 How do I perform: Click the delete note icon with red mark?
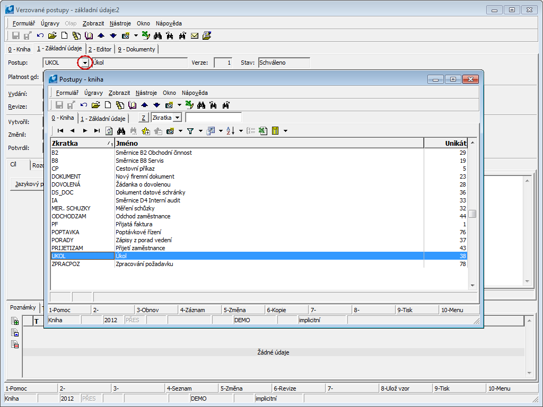point(15,344)
